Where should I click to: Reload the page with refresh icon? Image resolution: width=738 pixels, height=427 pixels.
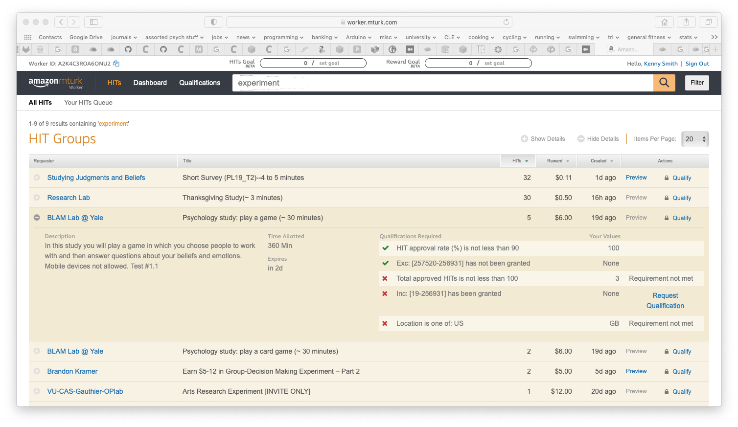[506, 22]
